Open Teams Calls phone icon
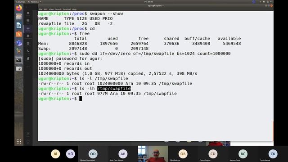This screenshot has width=288, height=162. pos(28,51)
